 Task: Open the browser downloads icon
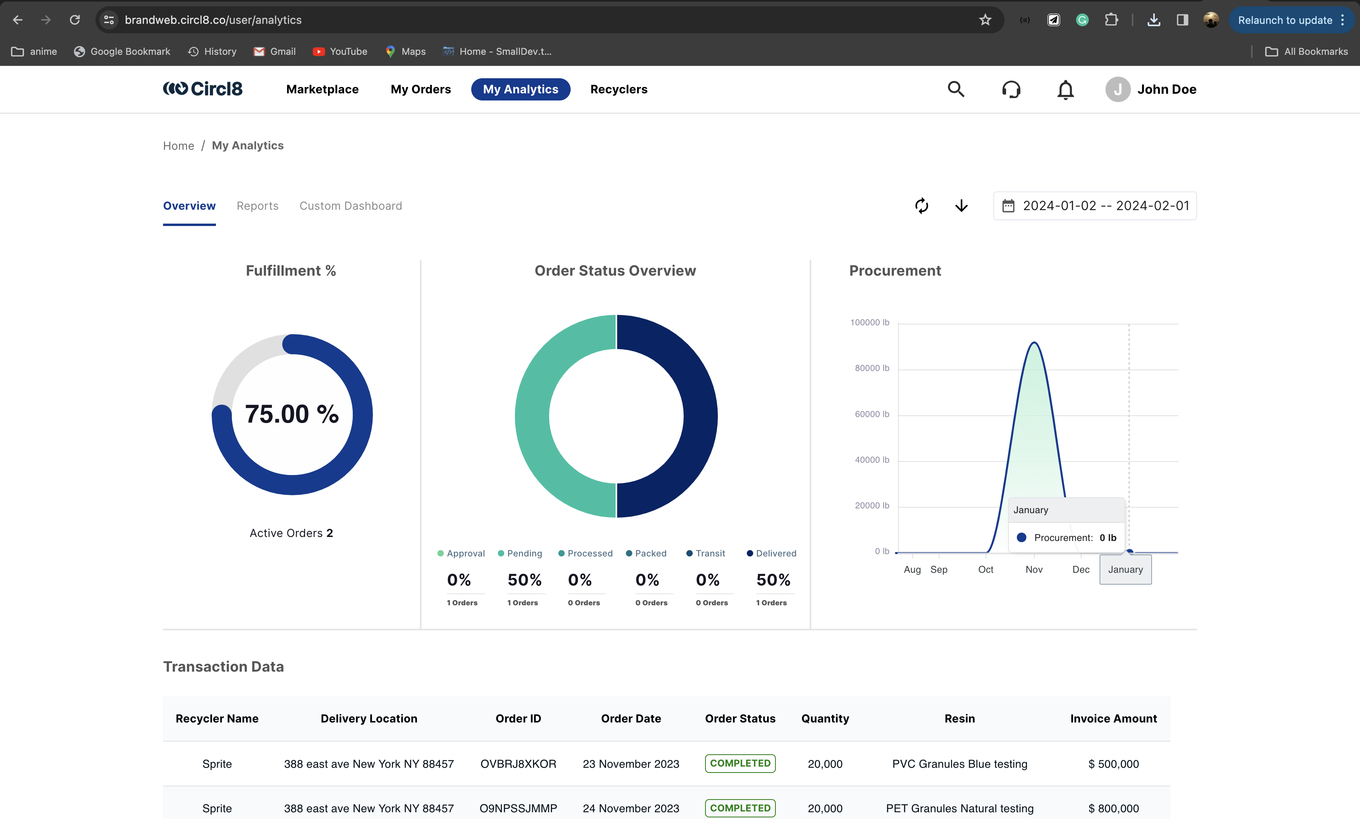pos(1153,20)
